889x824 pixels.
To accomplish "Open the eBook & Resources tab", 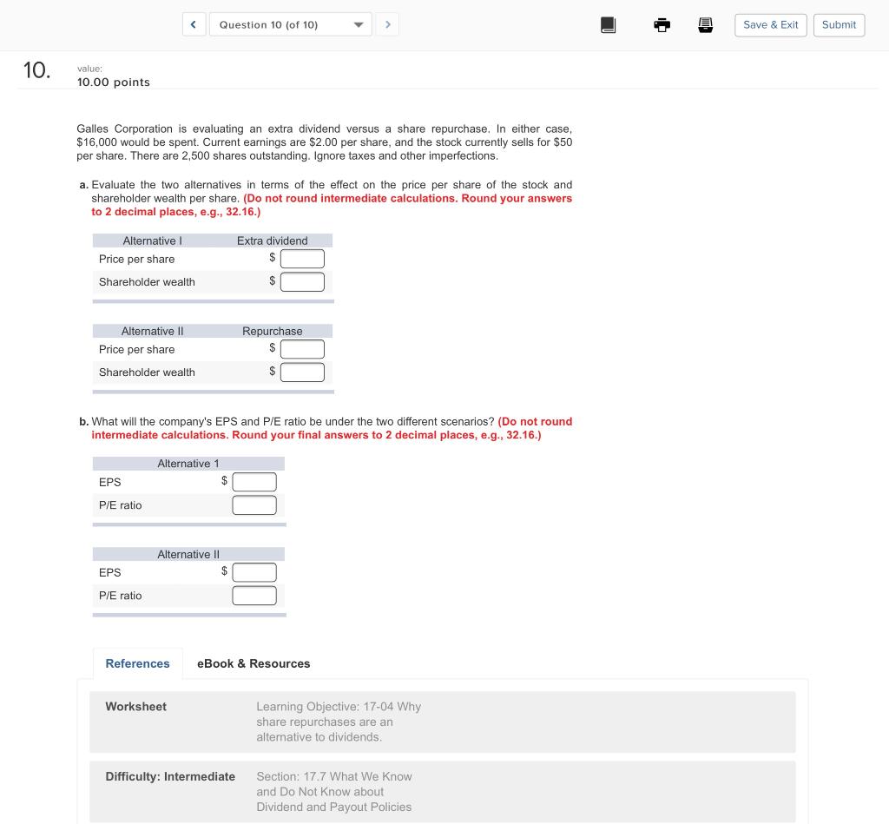I will point(254,662).
